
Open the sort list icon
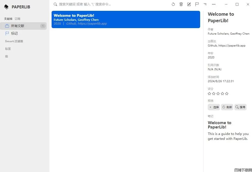tap(205, 4)
